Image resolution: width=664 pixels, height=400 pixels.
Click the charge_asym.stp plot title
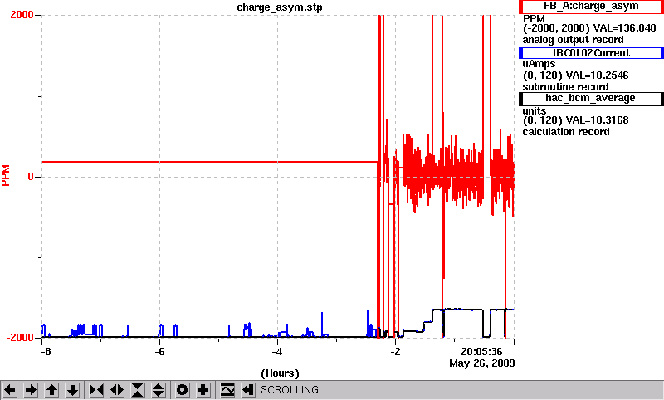(280, 7)
